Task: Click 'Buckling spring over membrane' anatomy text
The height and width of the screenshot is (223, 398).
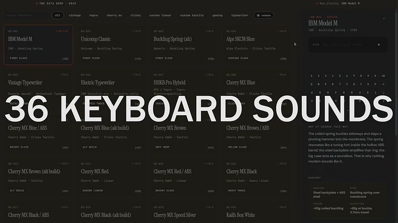Action: tap(365, 195)
